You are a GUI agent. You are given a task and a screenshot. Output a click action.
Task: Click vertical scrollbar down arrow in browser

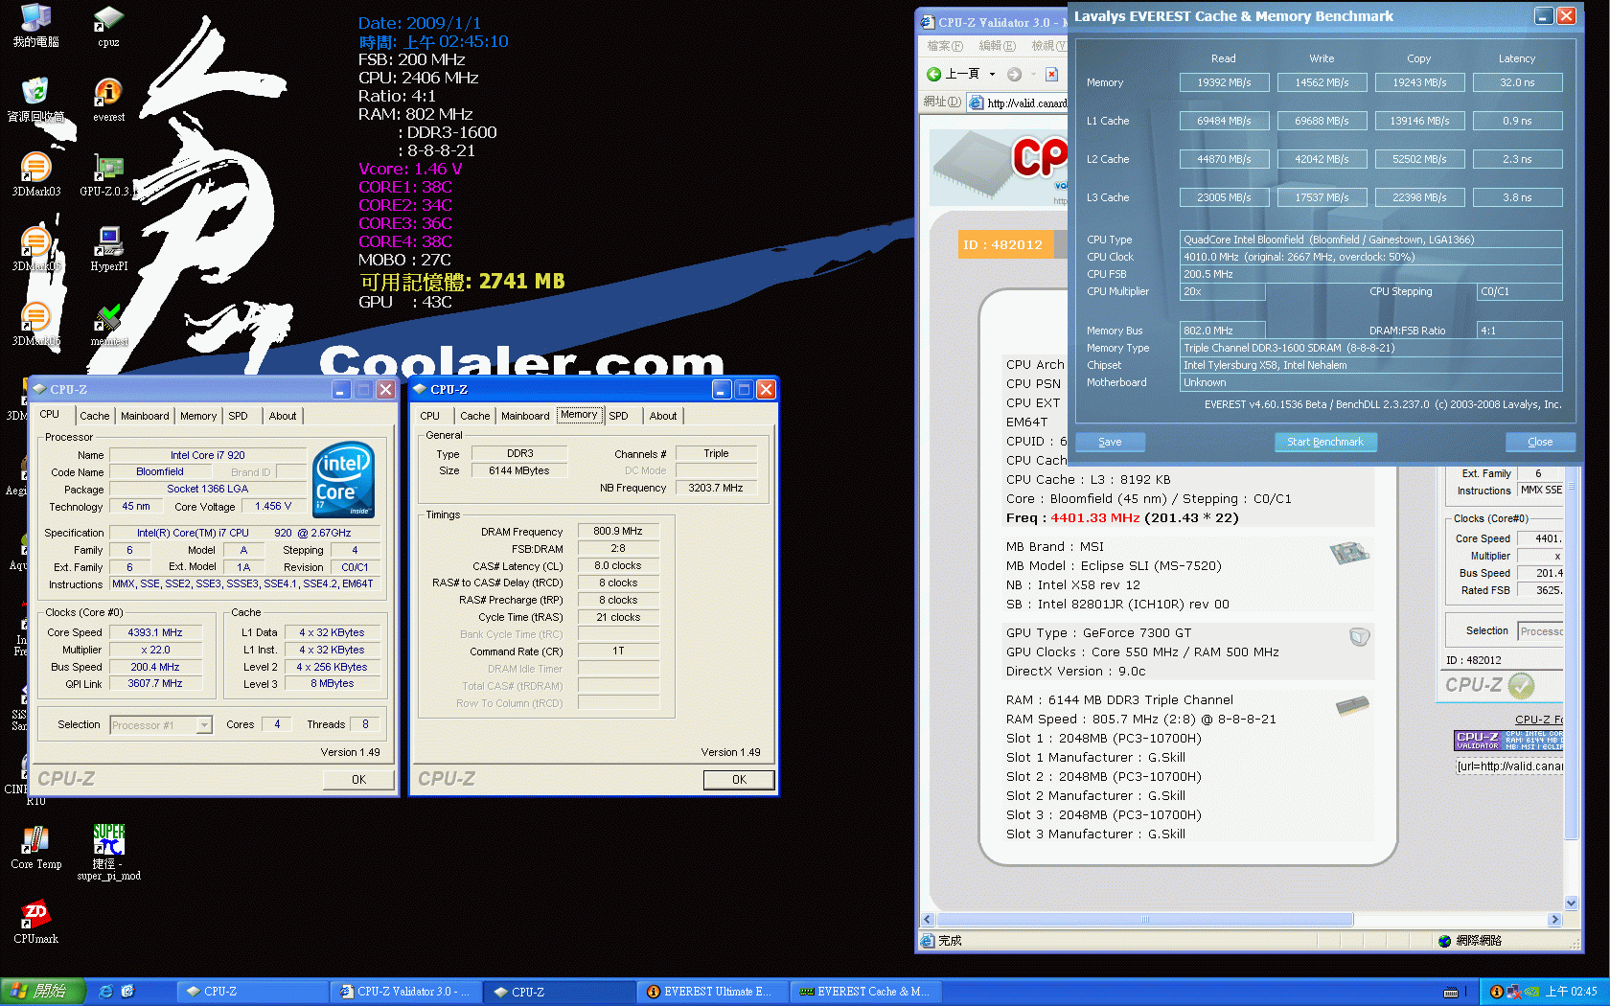coord(1571,903)
